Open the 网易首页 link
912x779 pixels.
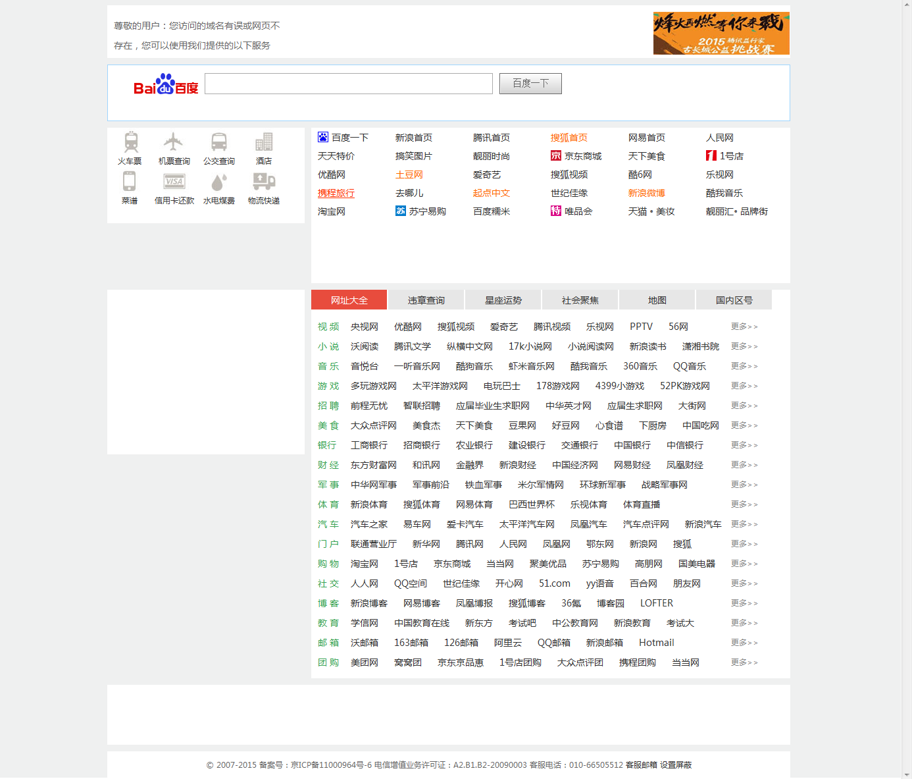pos(647,138)
